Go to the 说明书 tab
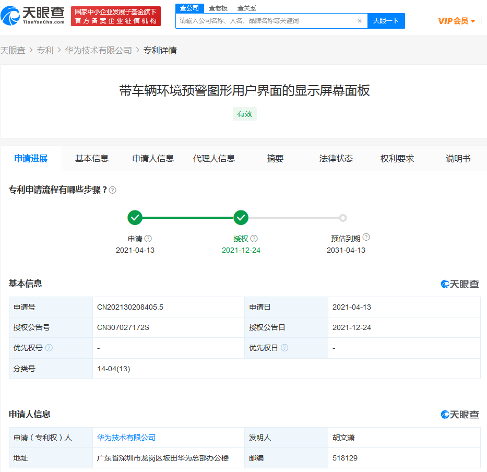The image size is (487, 472). pos(458,159)
